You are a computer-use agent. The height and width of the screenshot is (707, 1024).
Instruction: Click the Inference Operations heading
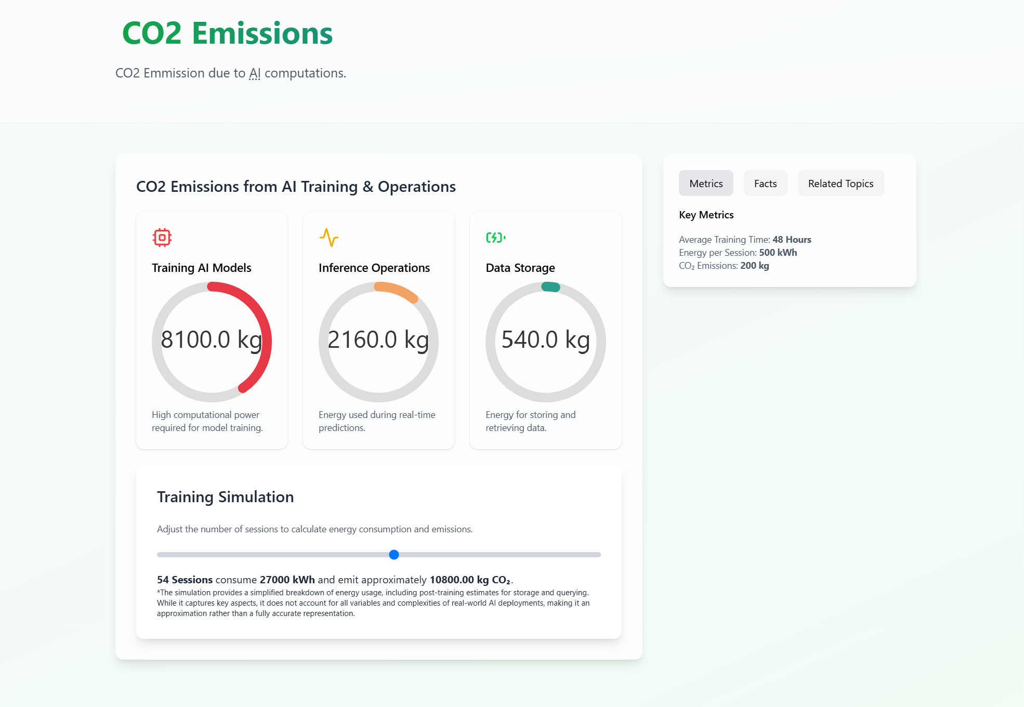pyautogui.click(x=374, y=268)
